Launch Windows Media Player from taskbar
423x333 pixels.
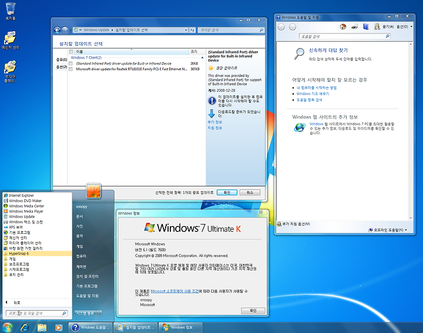pyautogui.click(x=59, y=327)
